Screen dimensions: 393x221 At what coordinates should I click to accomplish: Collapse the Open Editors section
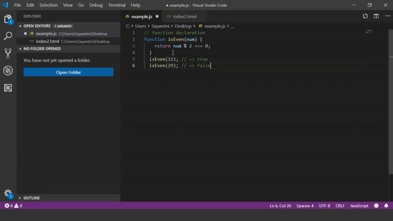point(20,26)
